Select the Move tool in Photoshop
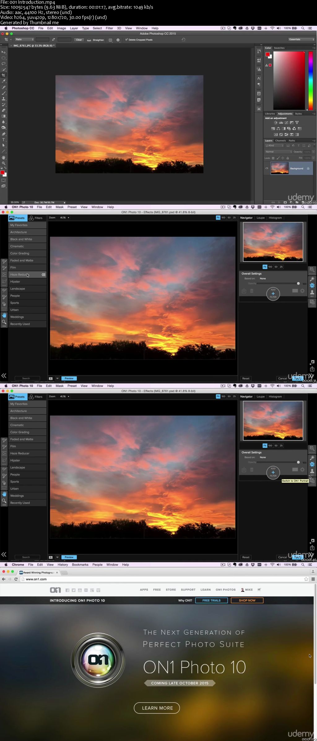Image resolution: width=317 pixels, height=741 pixels. point(4,52)
